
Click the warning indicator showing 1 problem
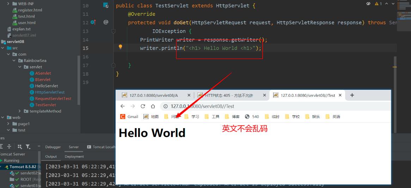[x=379, y=4]
